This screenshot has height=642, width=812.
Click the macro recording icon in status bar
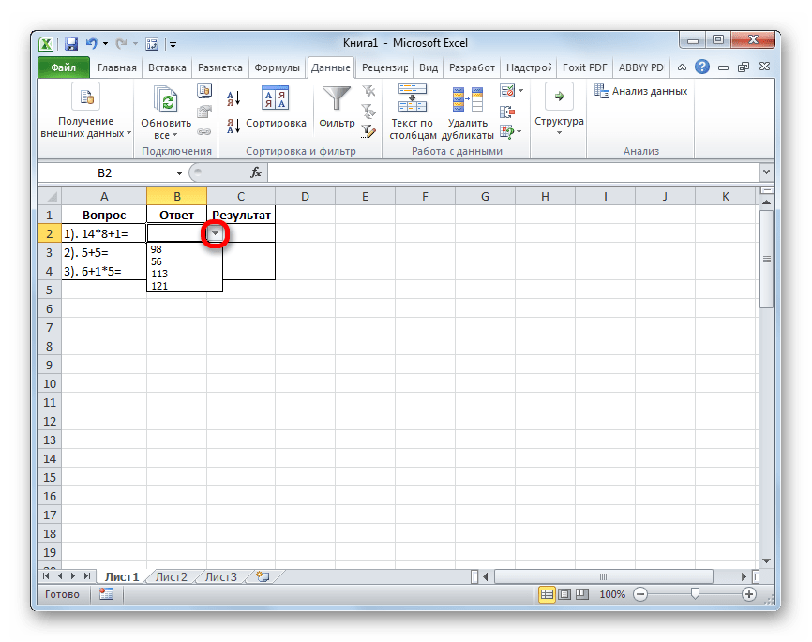click(106, 594)
